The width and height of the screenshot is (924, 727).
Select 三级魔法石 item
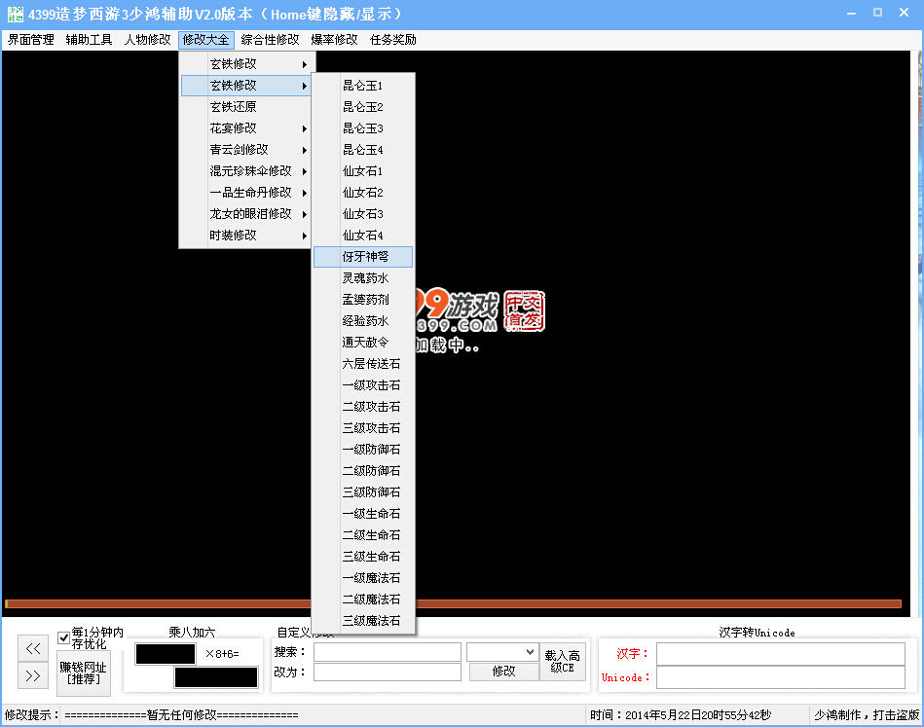[363, 620]
